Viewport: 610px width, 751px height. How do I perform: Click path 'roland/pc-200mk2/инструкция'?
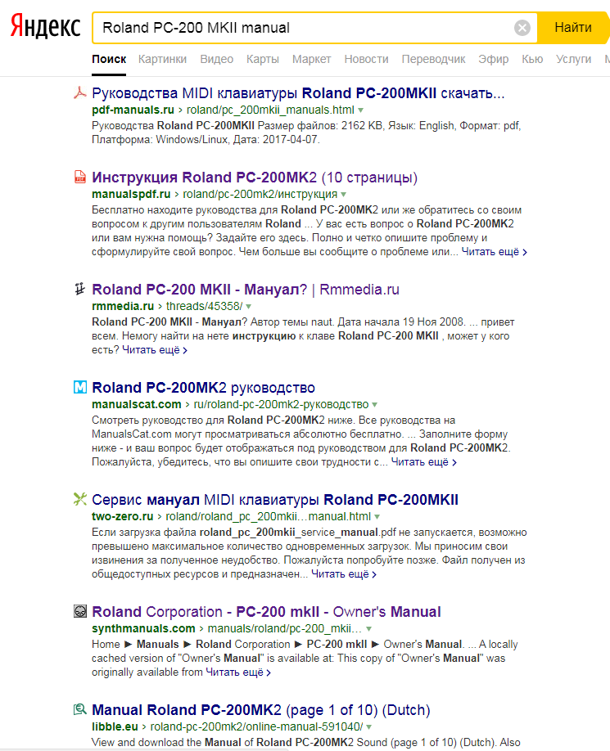click(x=260, y=194)
